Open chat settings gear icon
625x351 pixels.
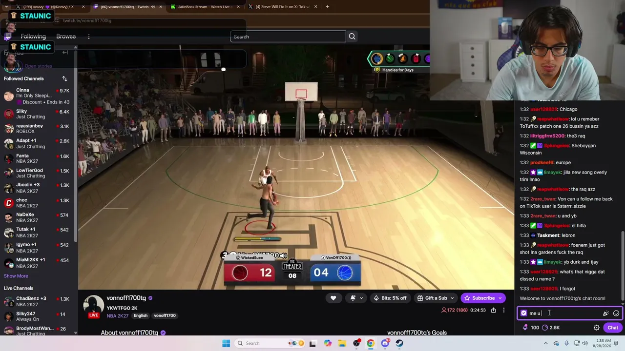pos(597,328)
